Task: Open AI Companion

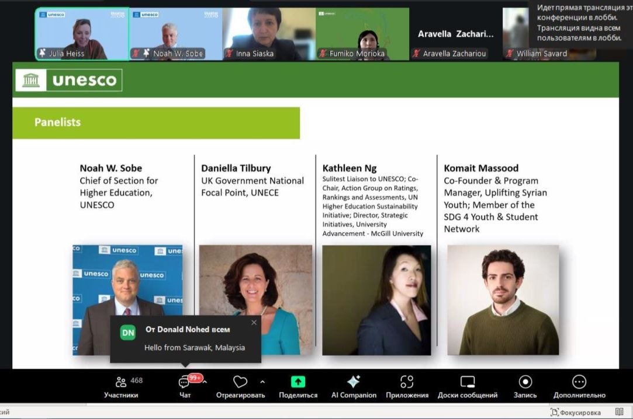Action: (354, 386)
